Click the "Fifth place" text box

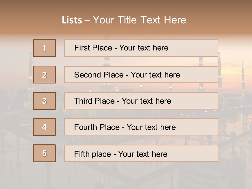click(x=141, y=154)
